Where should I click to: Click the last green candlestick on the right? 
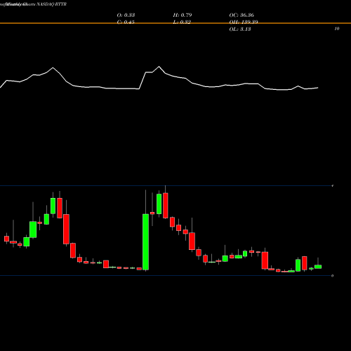(x=318, y=267)
